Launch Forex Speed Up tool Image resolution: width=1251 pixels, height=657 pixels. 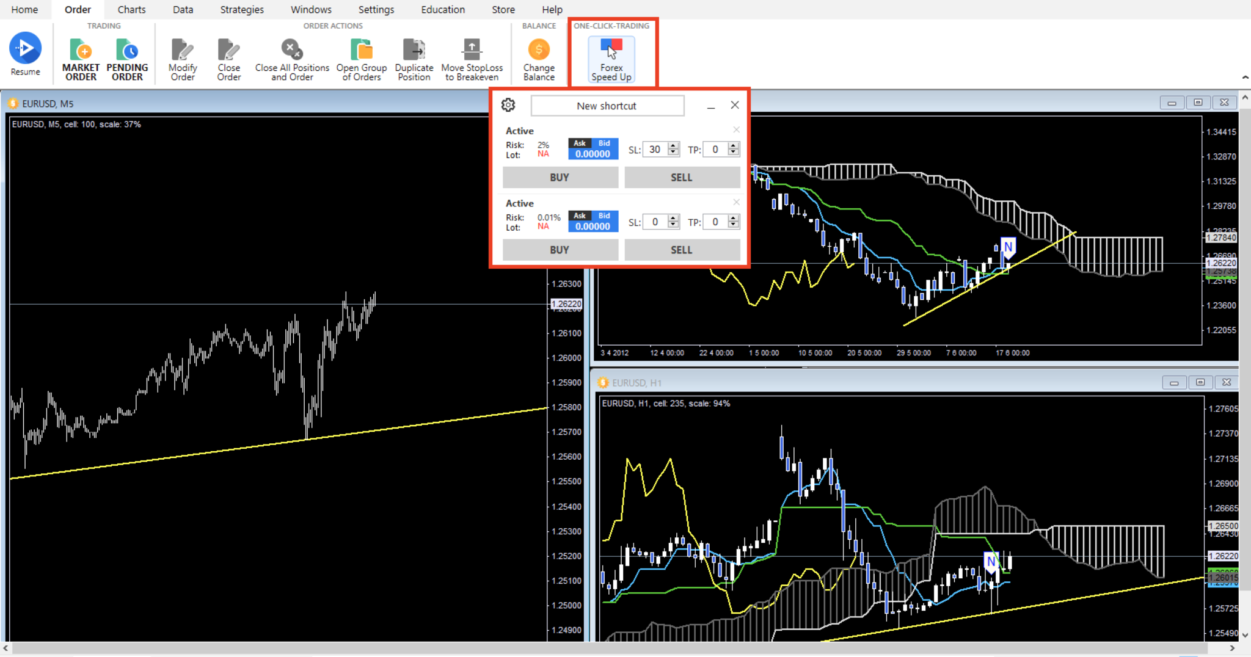click(x=610, y=58)
